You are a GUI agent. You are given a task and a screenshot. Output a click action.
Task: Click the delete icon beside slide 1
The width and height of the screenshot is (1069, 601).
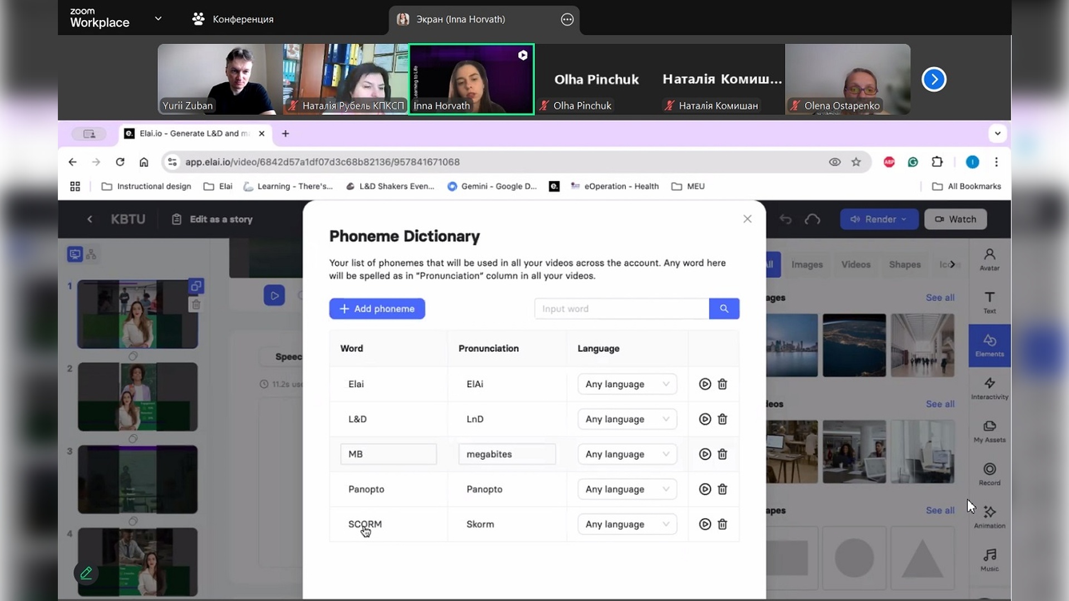[x=196, y=305]
